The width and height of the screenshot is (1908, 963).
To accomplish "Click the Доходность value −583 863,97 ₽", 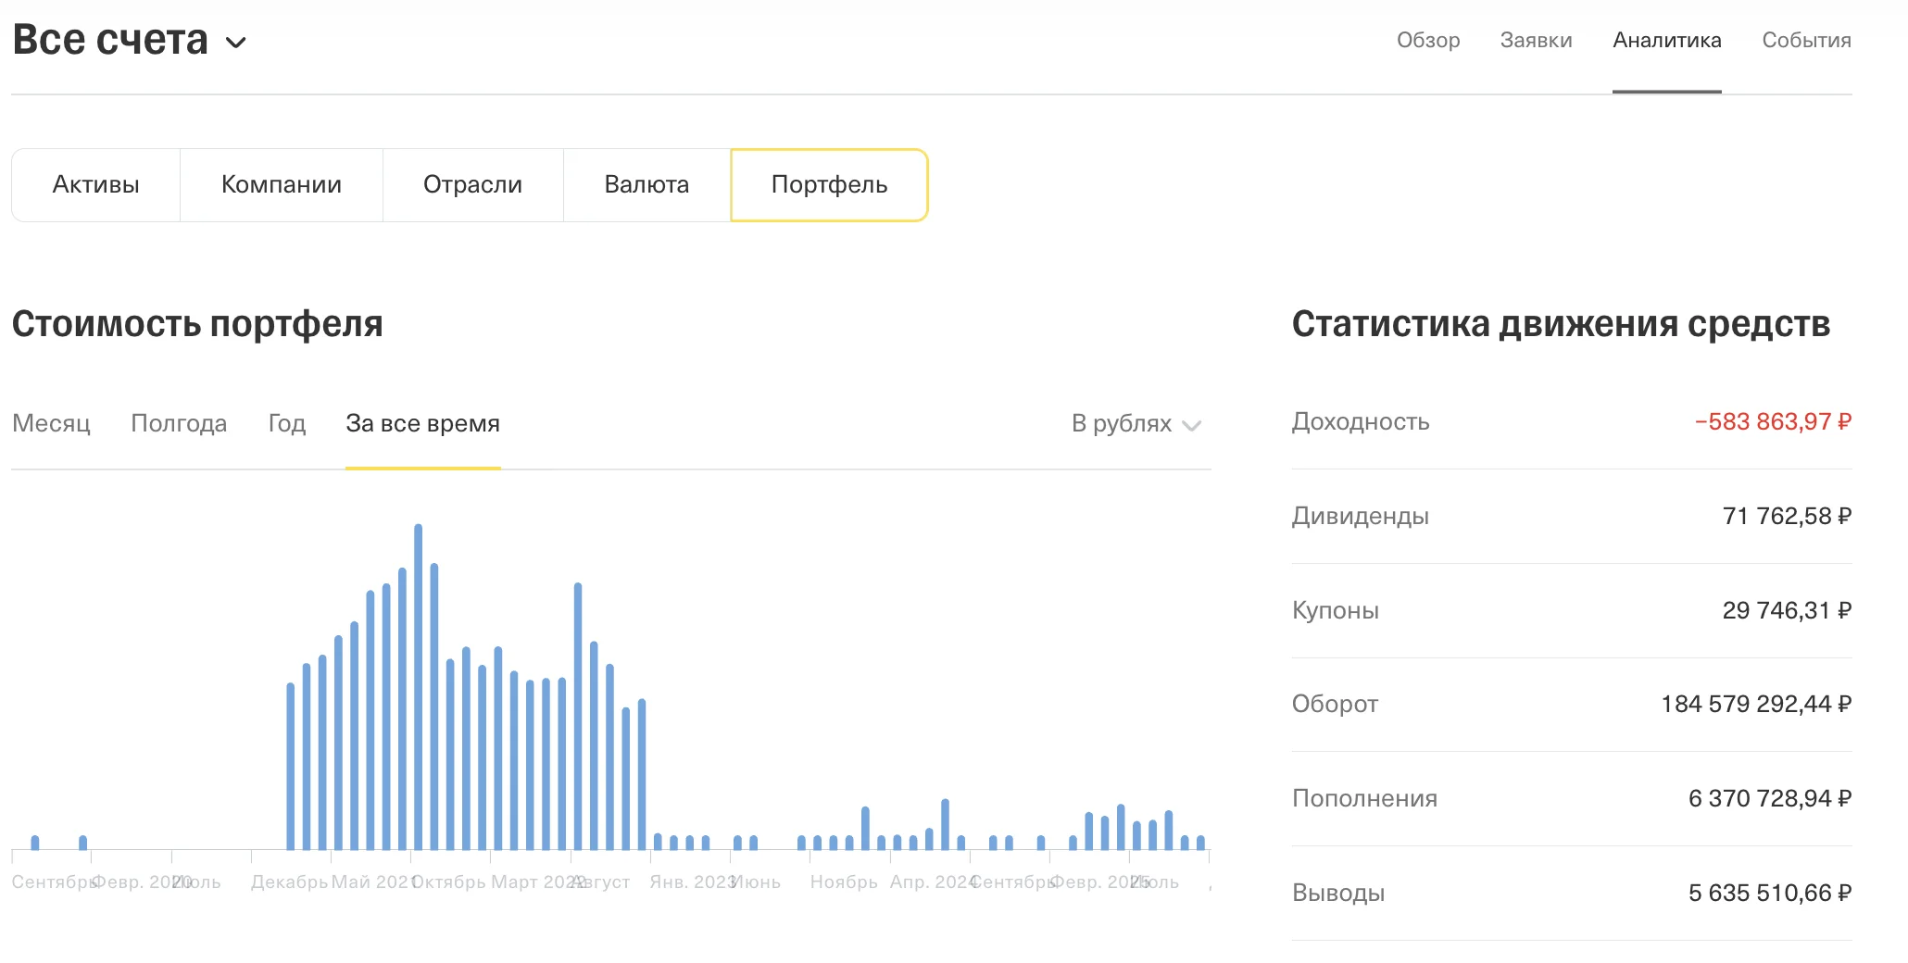I will (1773, 421).
